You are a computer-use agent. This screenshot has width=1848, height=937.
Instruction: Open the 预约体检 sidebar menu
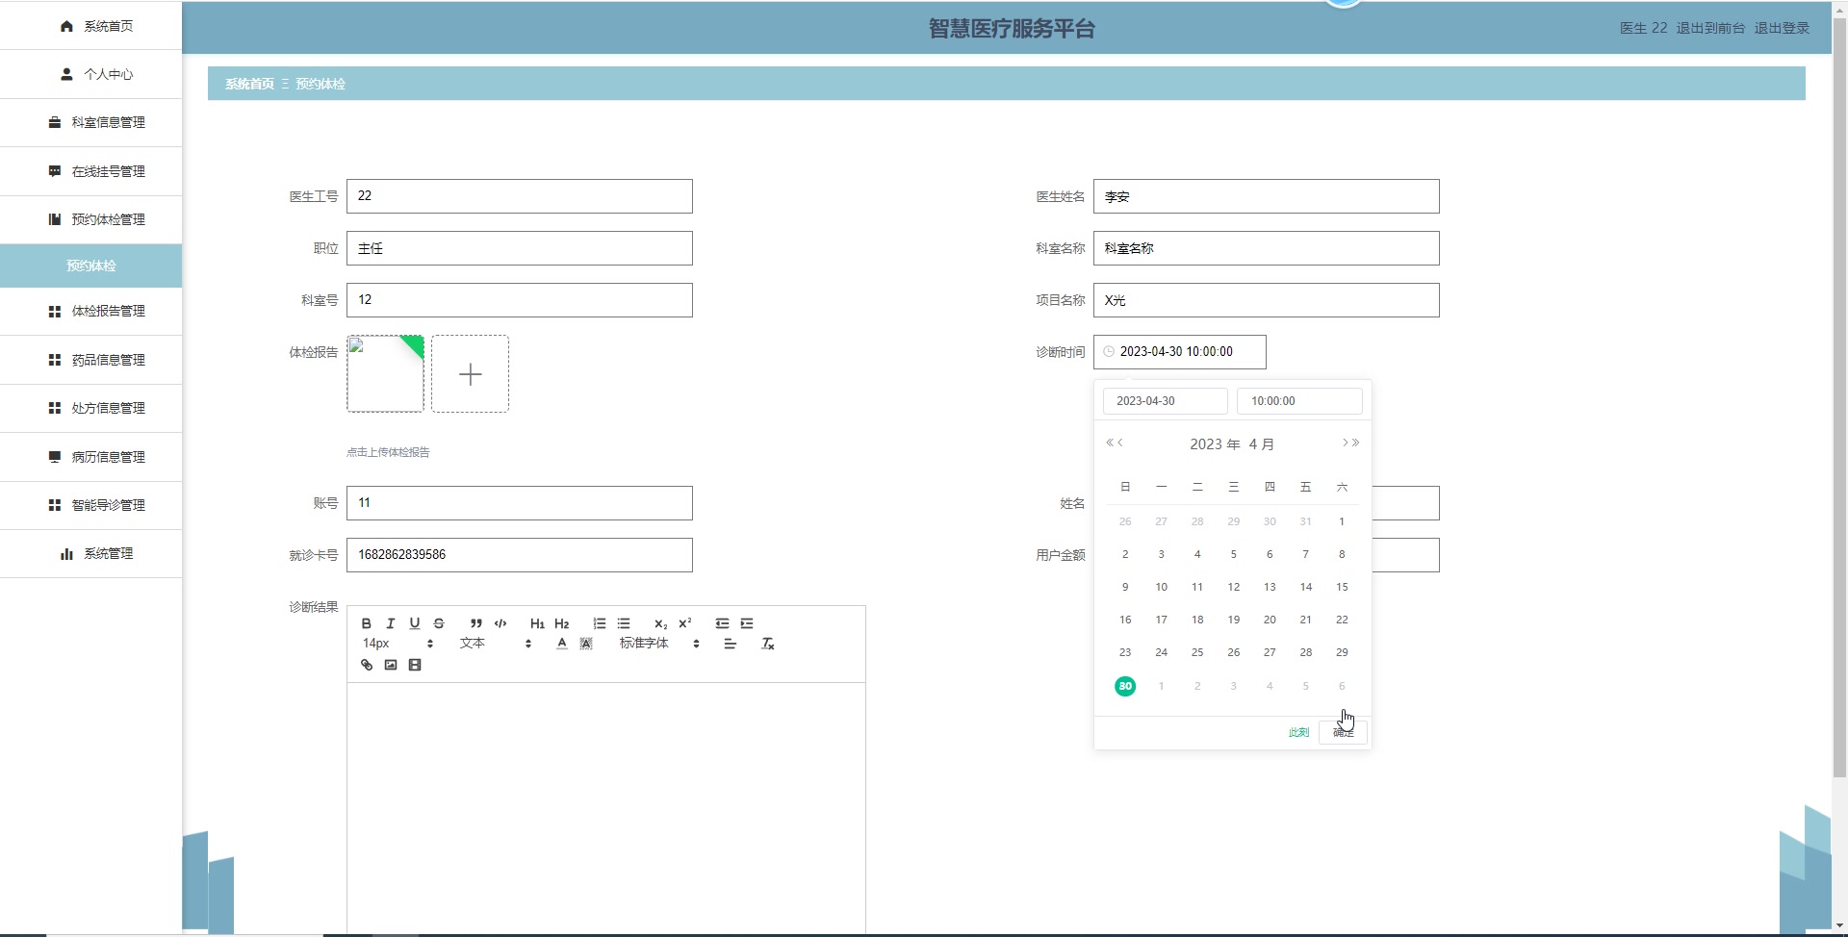click(91, 266)
